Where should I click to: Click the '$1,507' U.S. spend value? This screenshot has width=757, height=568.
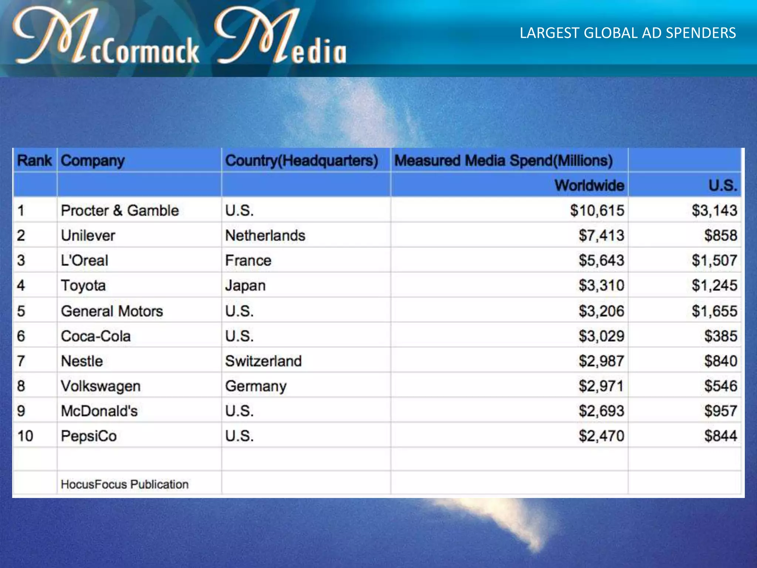714,260
